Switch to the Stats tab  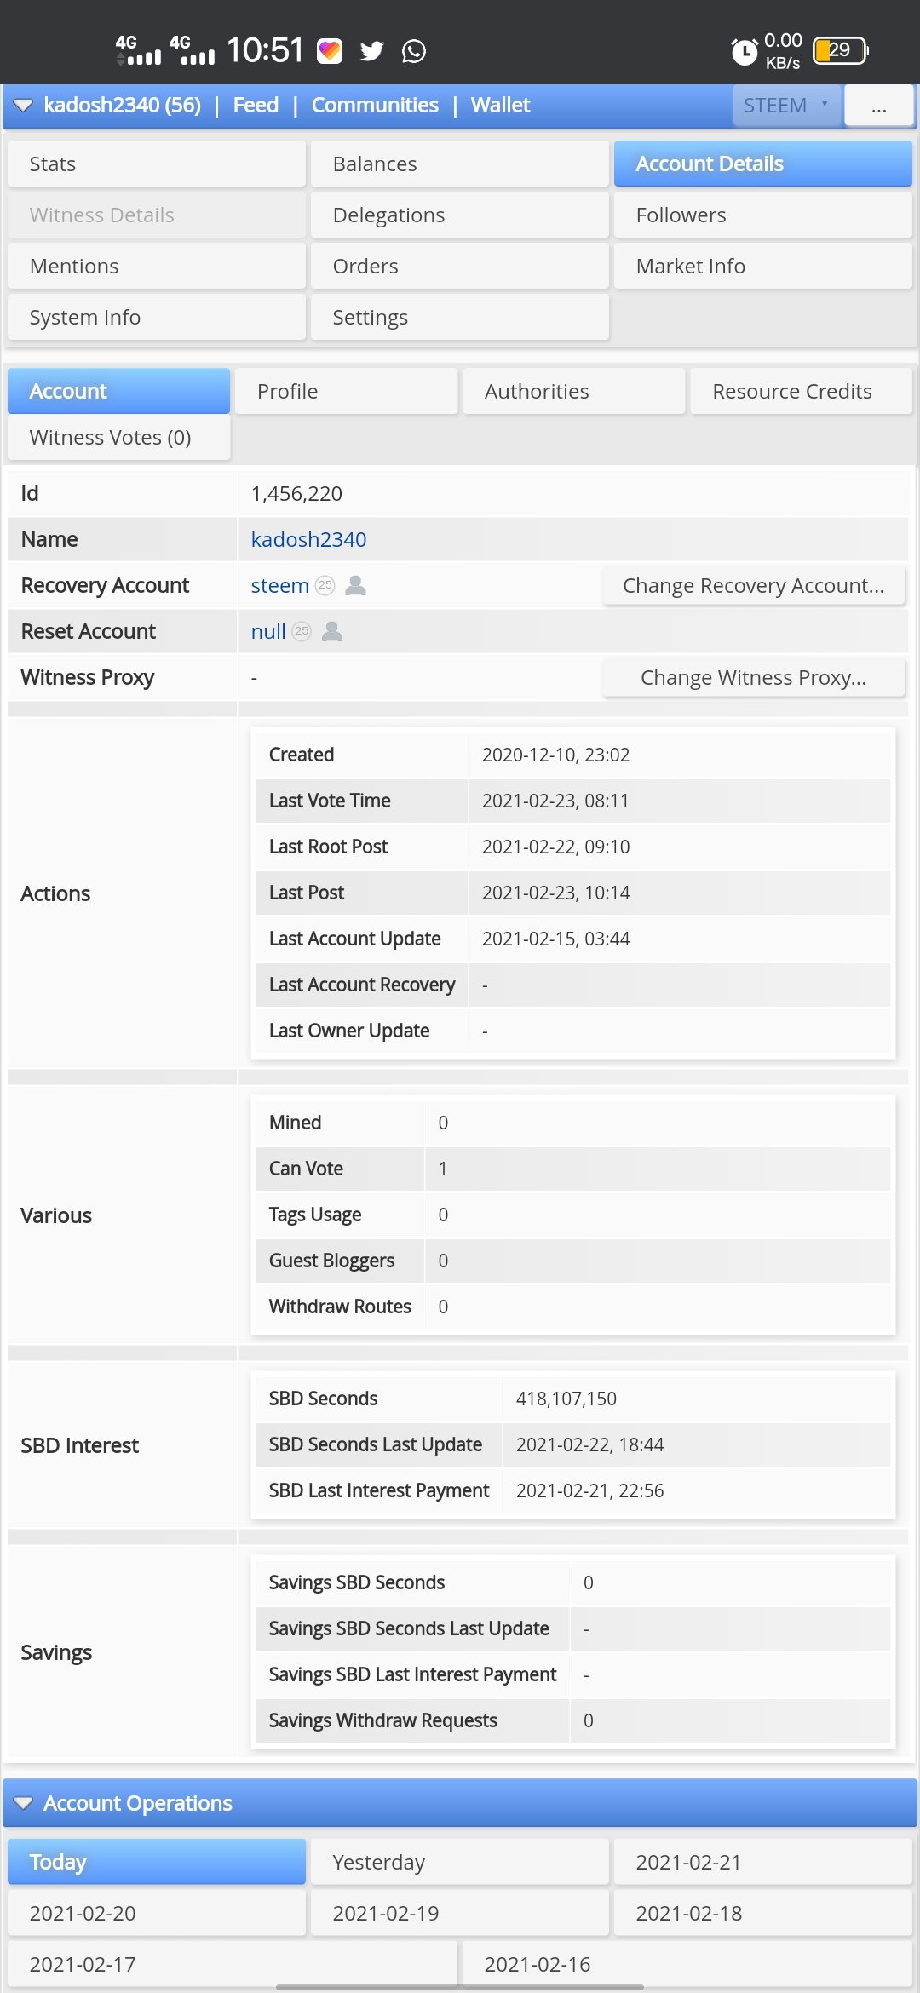[157, 164]
